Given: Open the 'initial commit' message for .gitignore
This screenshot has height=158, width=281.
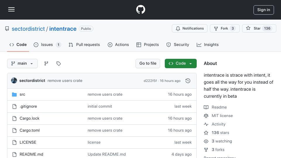Looking at the screenshot, I should click(100, 107).
